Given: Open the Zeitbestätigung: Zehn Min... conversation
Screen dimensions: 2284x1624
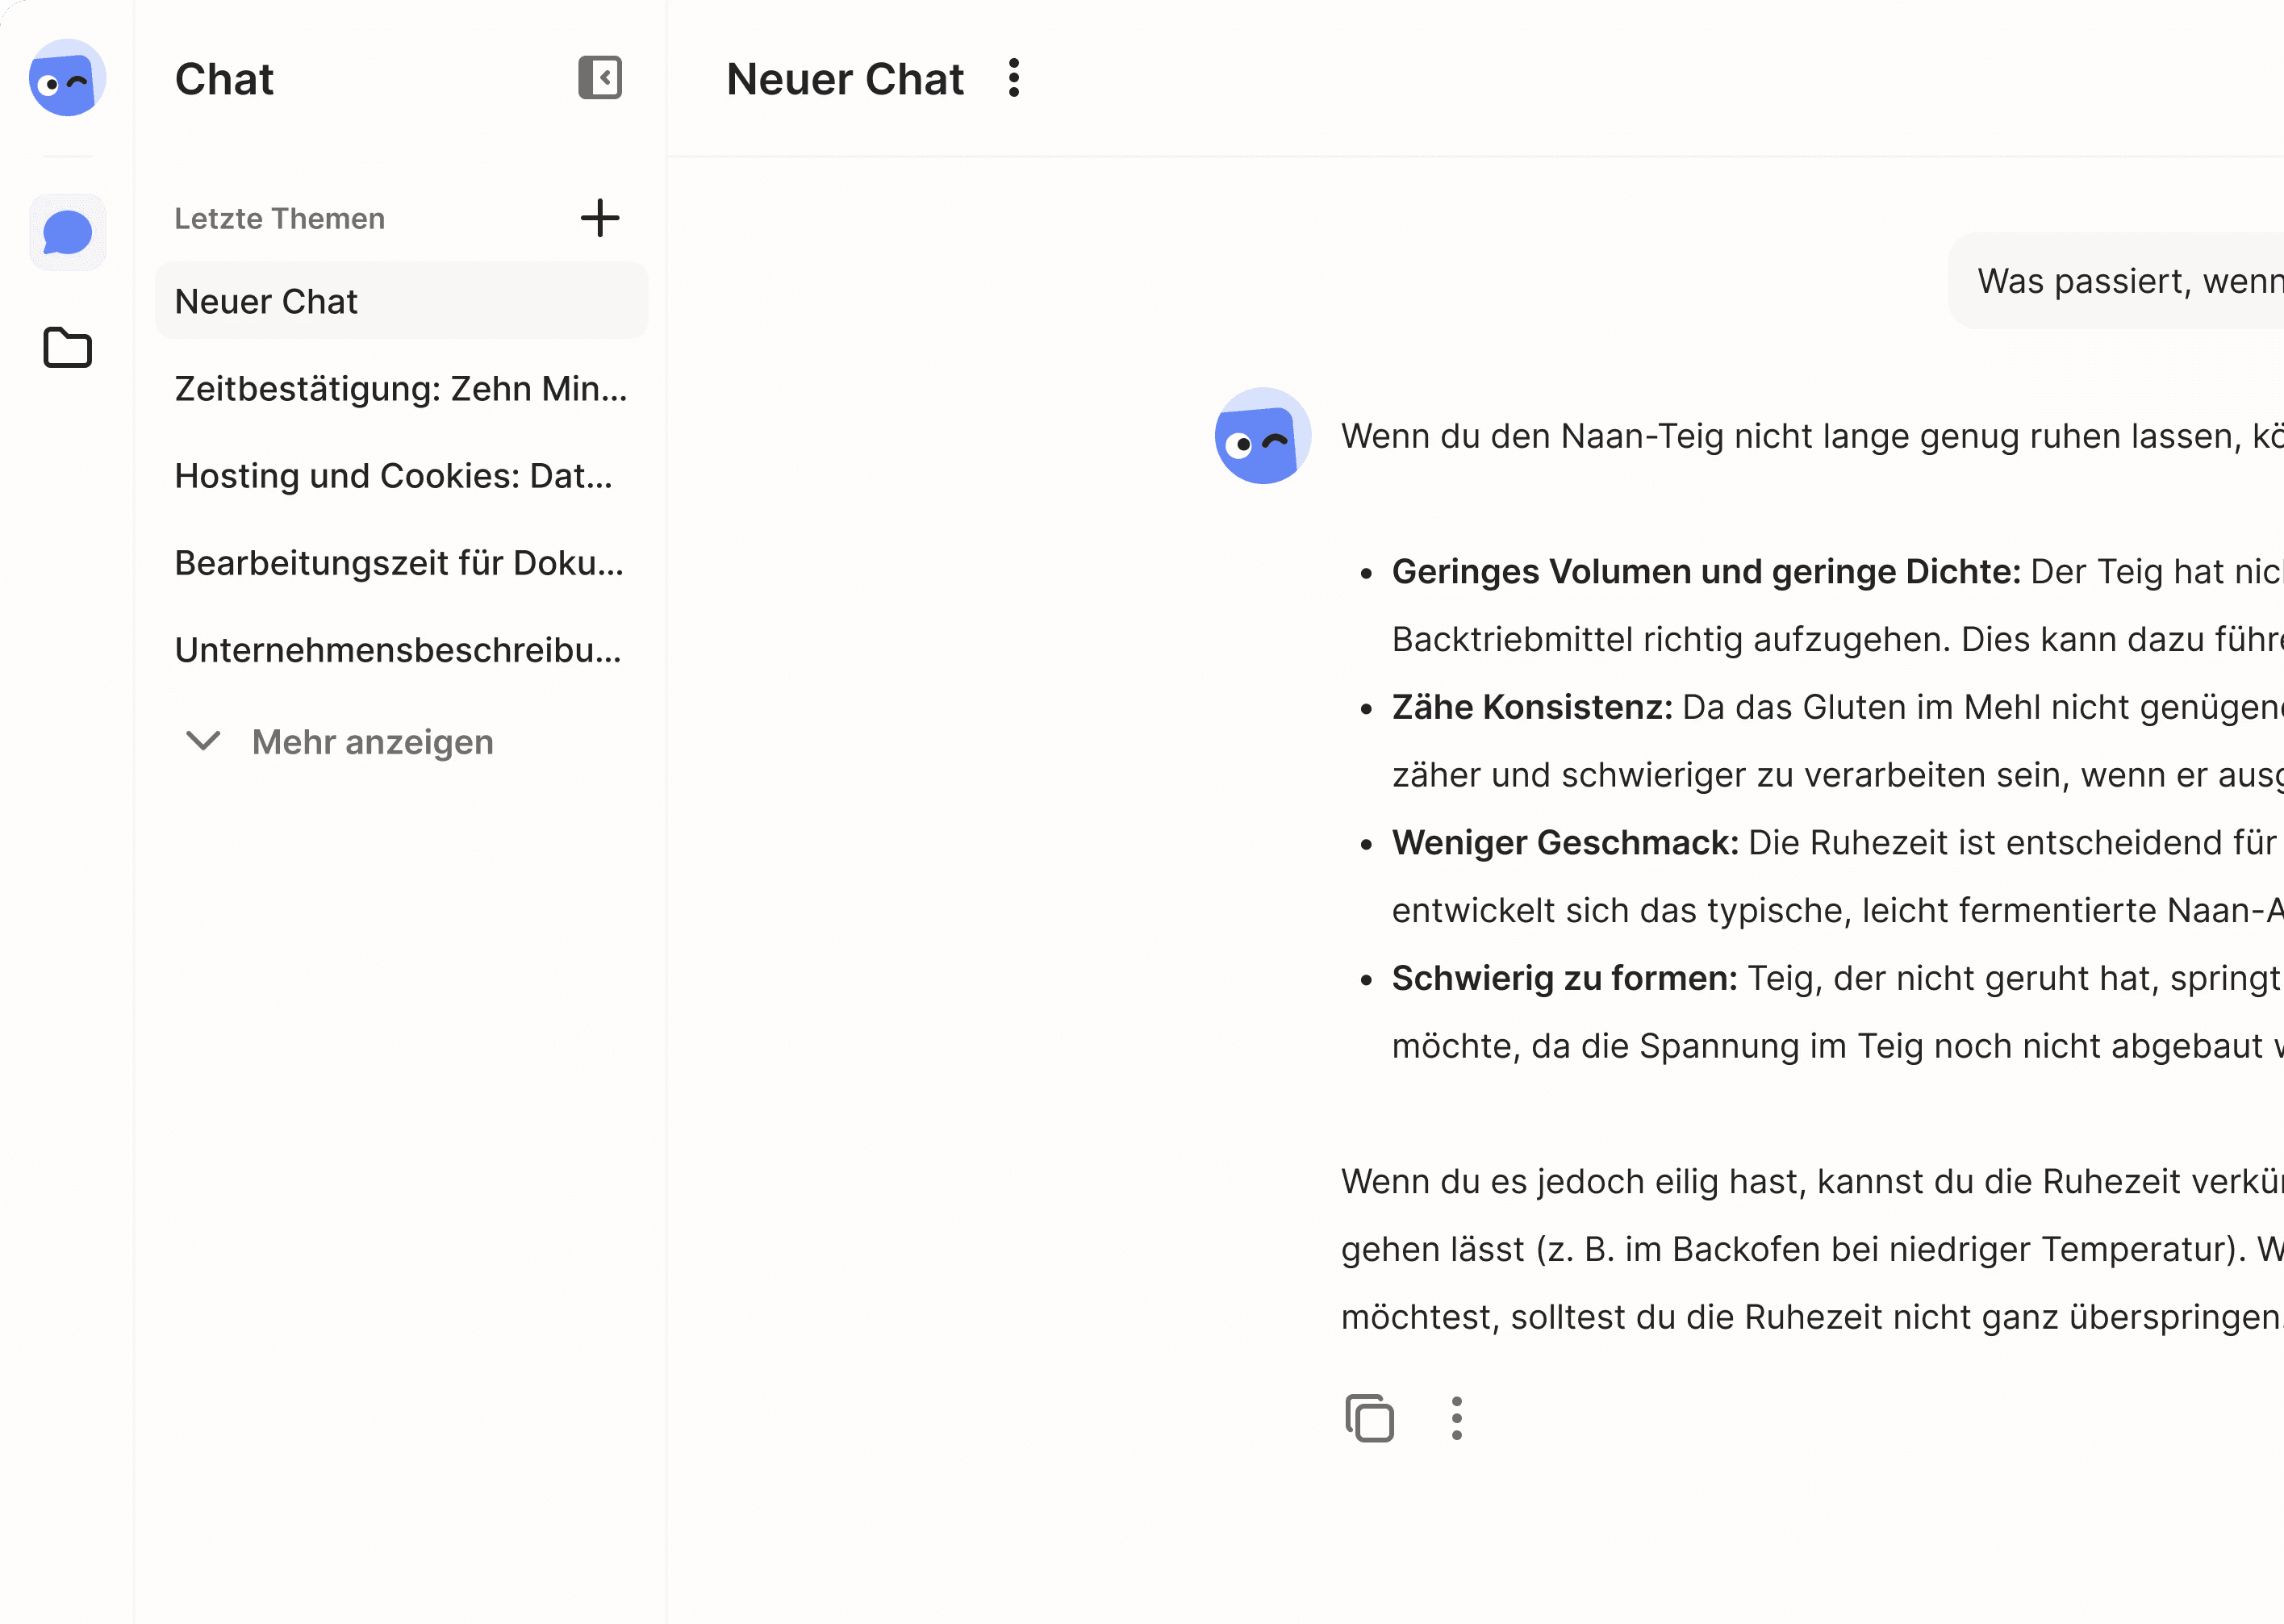Looking at the screenshot, I should 401,388.
